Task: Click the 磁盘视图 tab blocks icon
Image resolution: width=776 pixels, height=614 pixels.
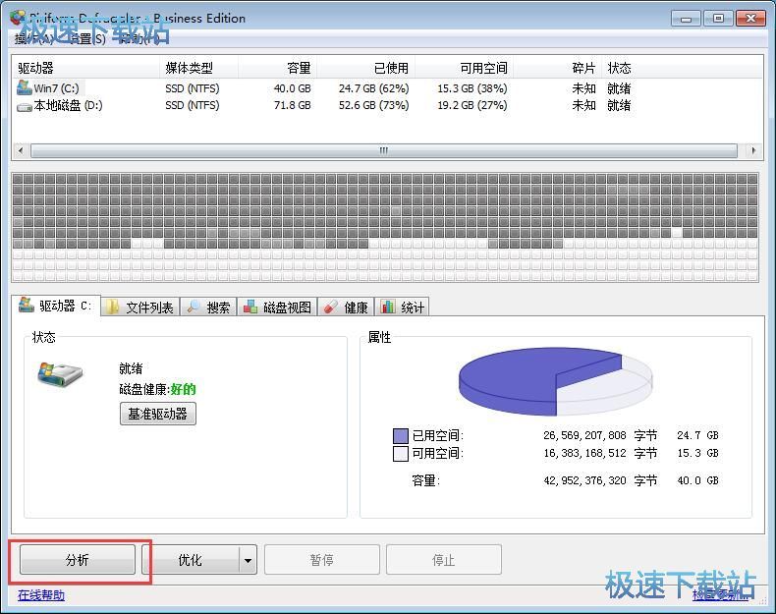Action: click(250, 307)
